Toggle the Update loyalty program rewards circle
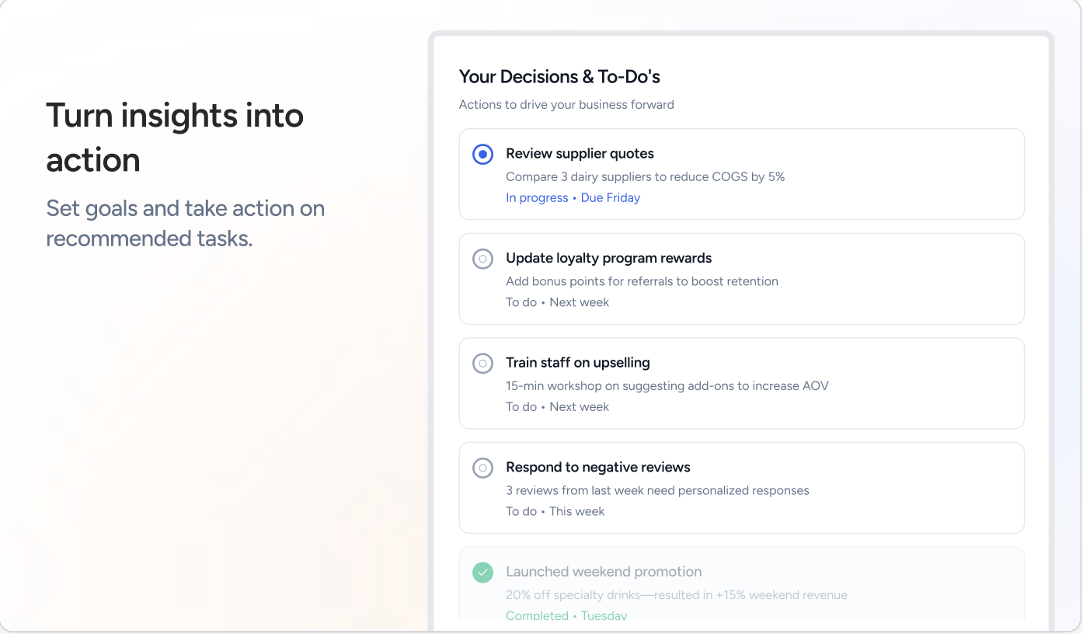 pos(483,259)
